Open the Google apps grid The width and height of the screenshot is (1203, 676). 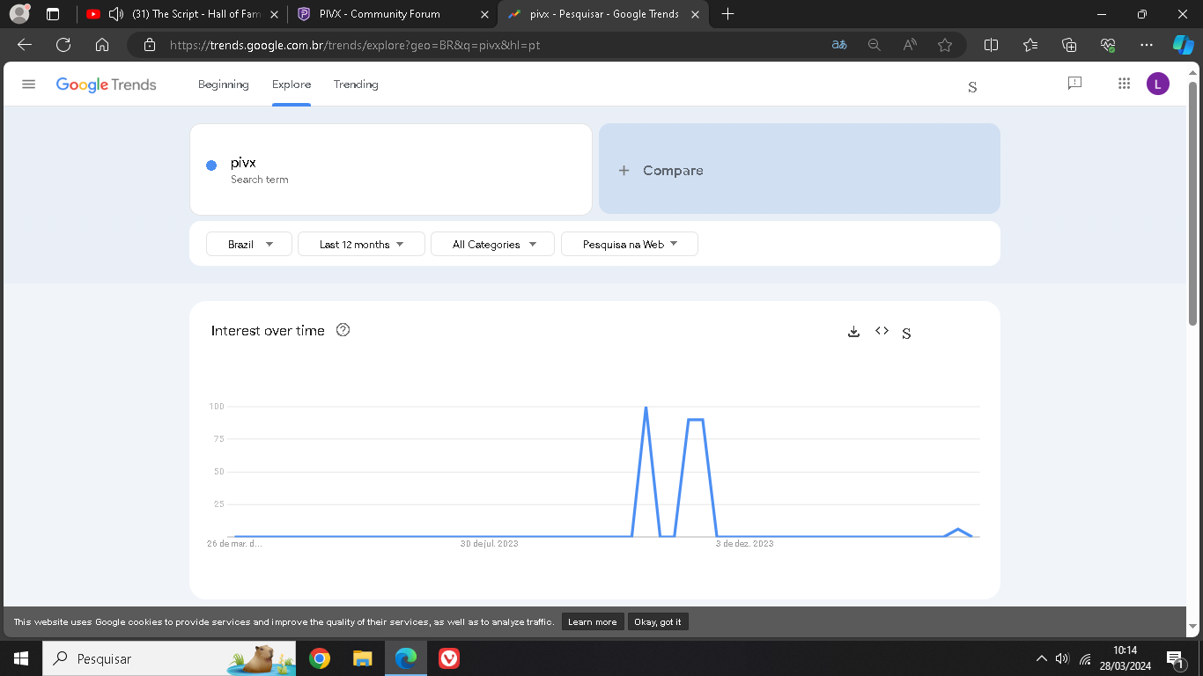pyautogui.click(x=1124, y=84)
